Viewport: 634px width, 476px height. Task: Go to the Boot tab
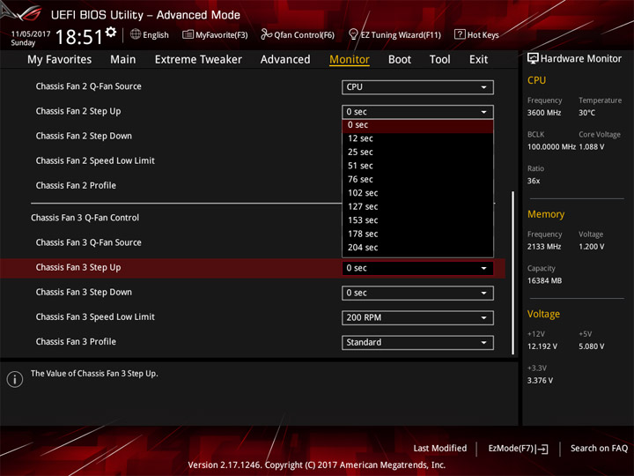[400, 60]
